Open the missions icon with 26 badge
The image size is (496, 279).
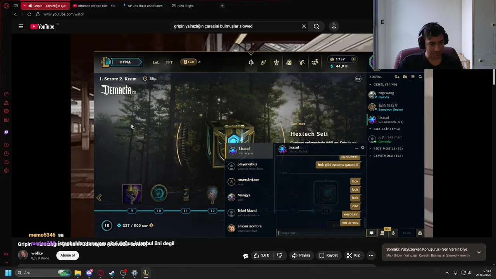[382, 232]
